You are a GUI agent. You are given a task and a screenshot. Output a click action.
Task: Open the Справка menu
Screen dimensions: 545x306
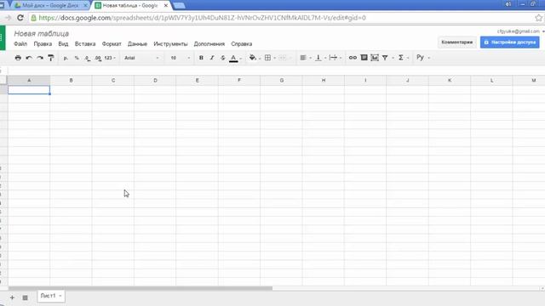tap(242, 44)
